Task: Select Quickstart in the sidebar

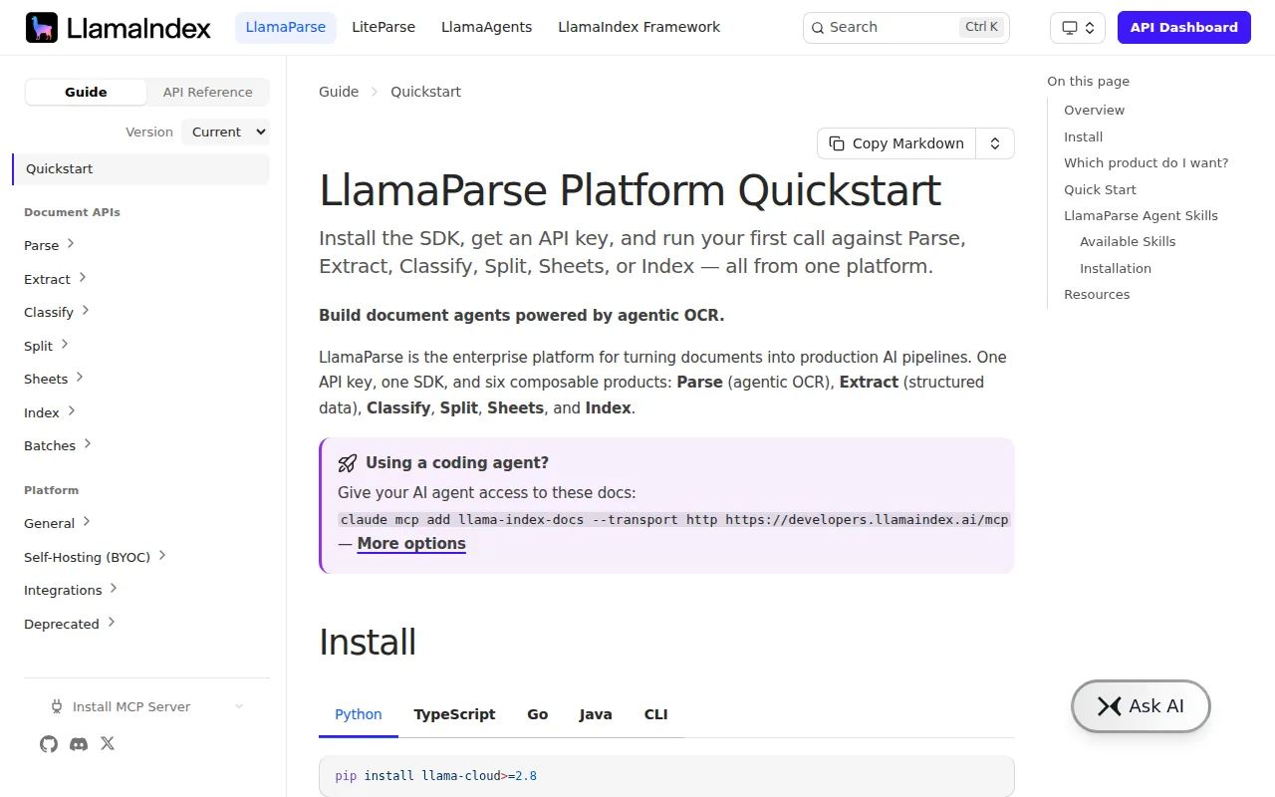Action: [x=141, y=169]
